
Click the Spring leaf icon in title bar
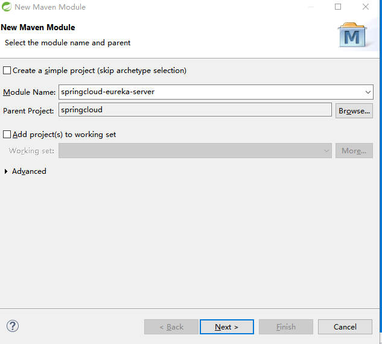pos(7,7)
